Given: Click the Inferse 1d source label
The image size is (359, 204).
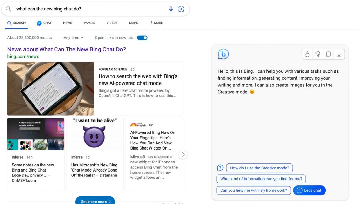Looking at the screenshot, I should tap(80, 157).
